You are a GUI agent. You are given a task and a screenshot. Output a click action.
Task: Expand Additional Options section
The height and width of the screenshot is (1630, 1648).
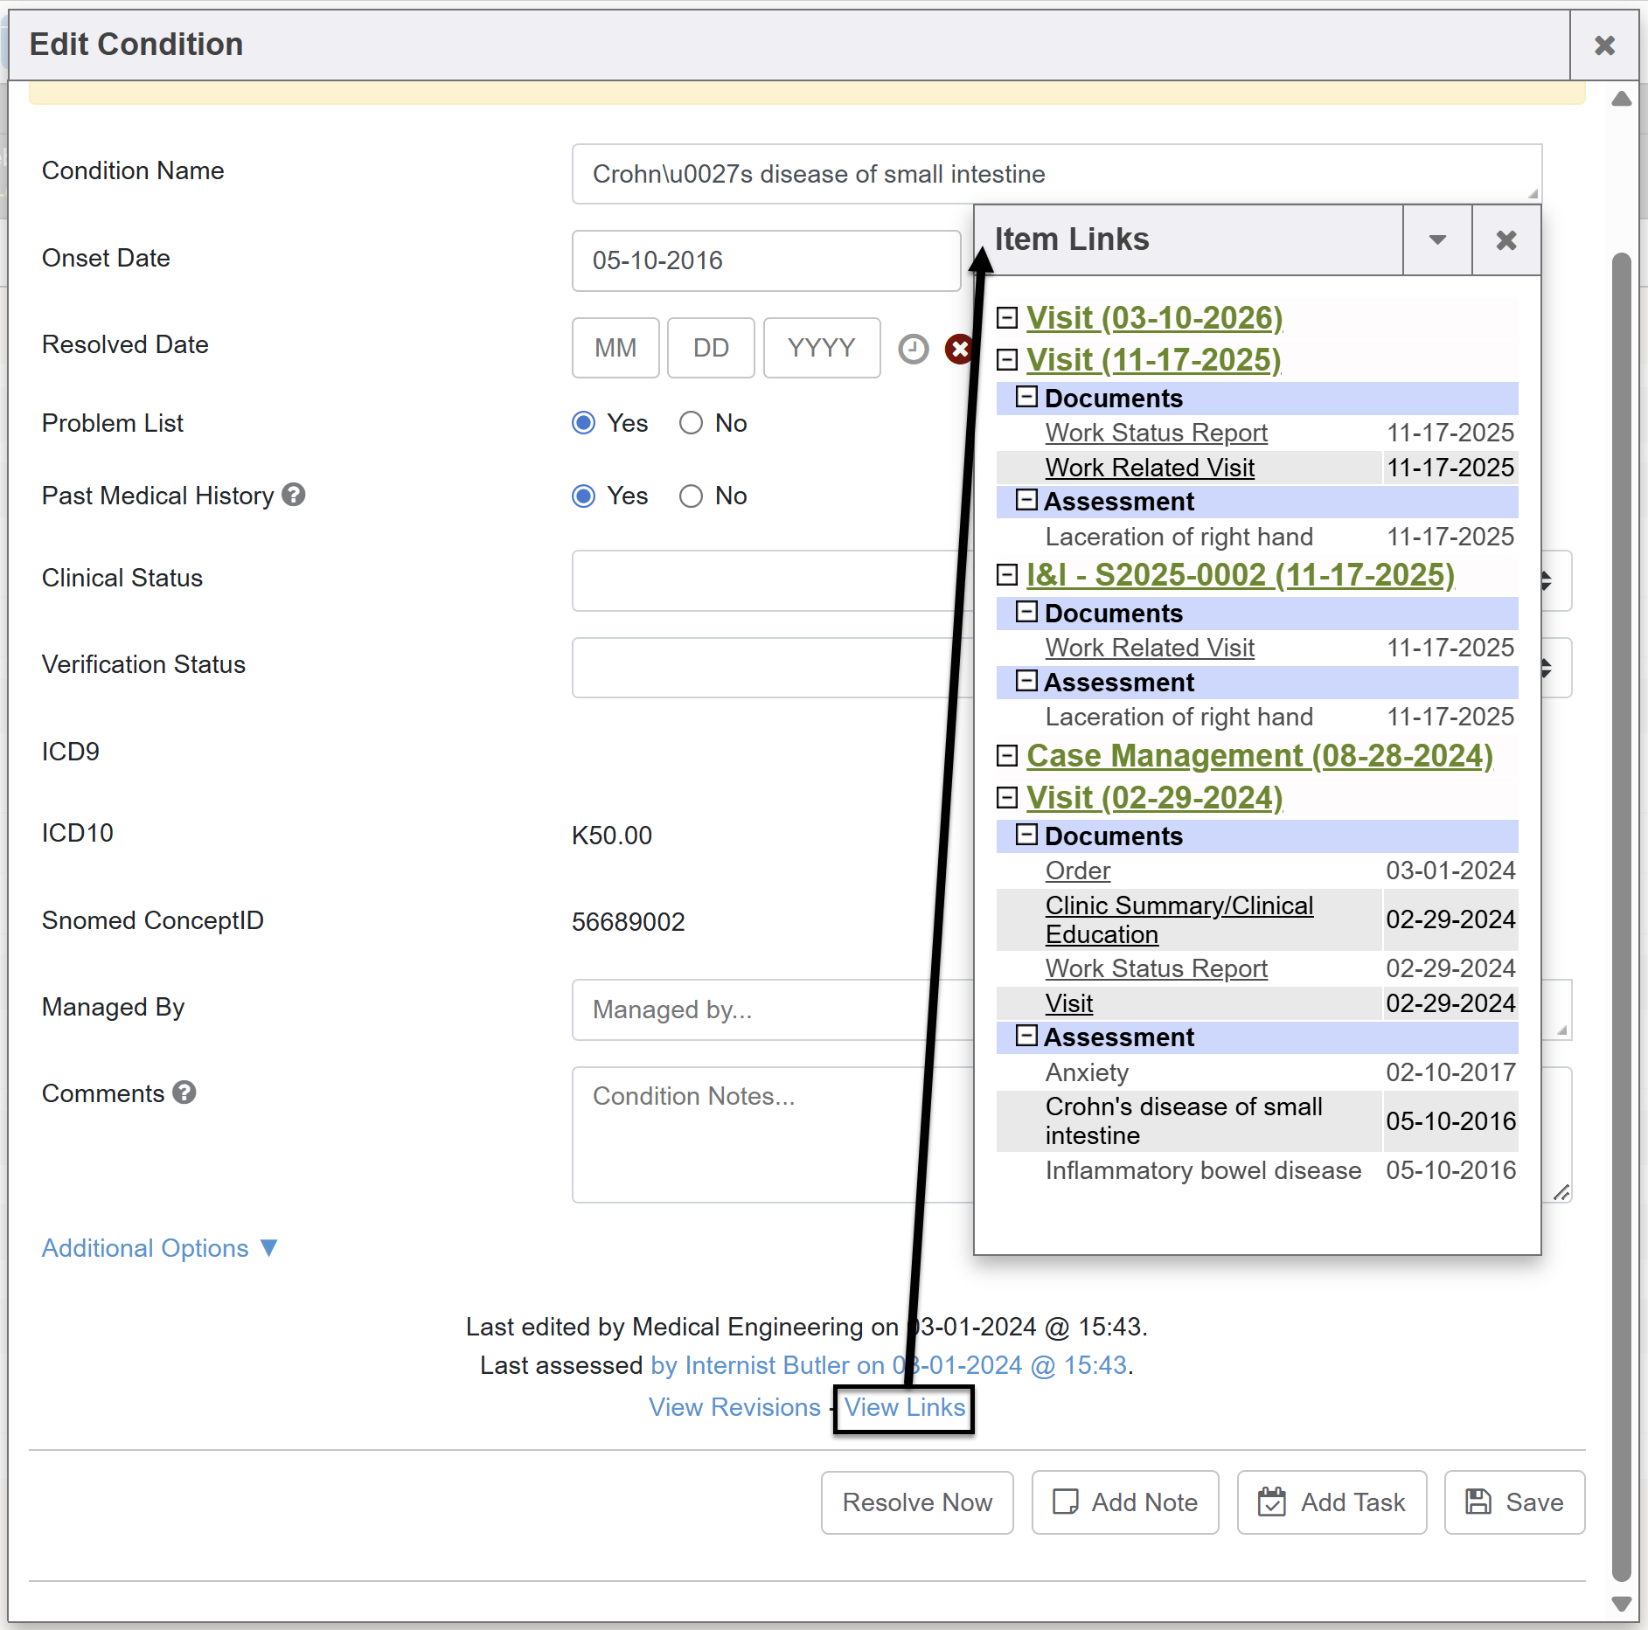(159, 1248)
